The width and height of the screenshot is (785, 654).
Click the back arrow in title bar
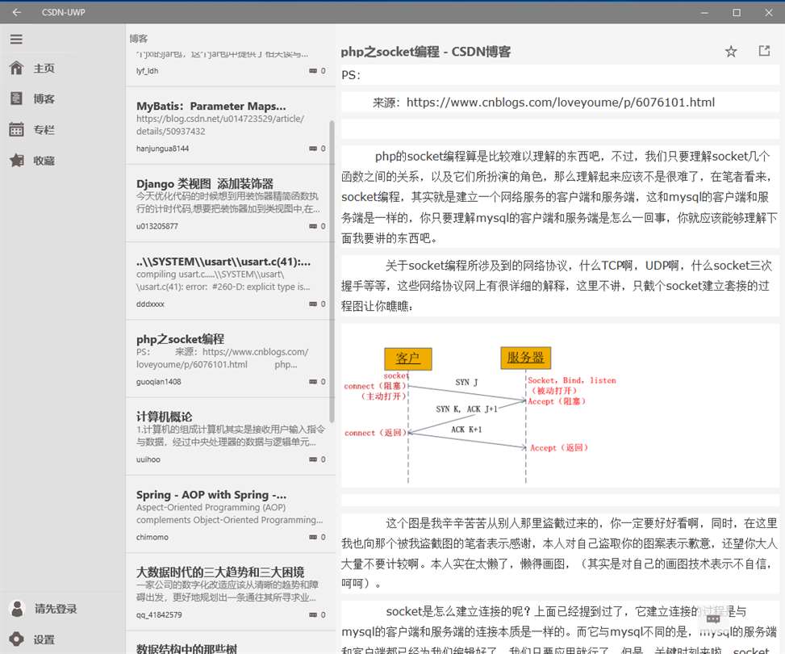point(16,12)
